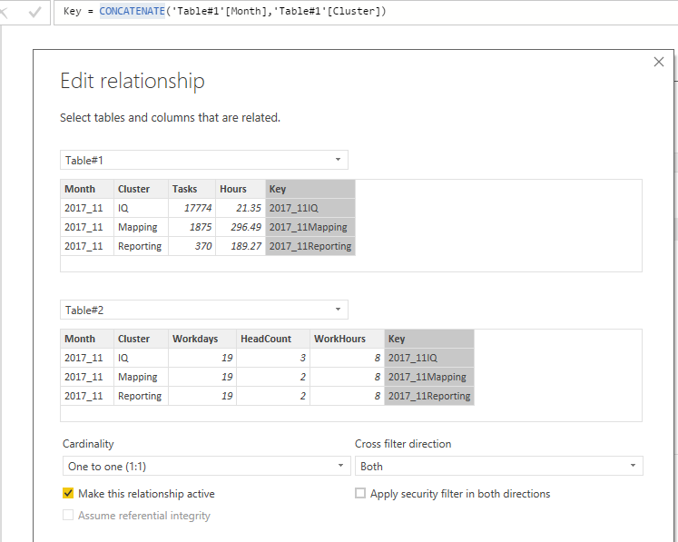Enable Apply security filter in both directions

[360, 493]
